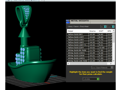This screenshot has height=90, width=121.
Task: Click the Metal column header
Action: [78, 31]
